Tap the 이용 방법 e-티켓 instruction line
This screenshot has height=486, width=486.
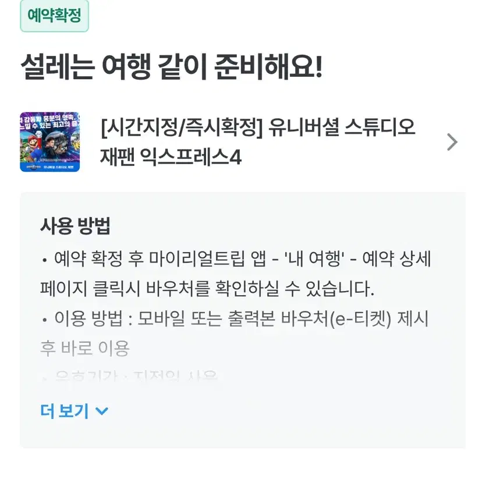(235, 334)
